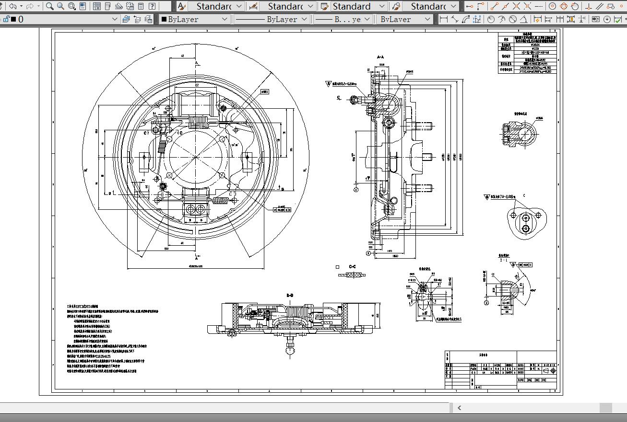Click the Layer Previous icon
Viewport: 627px width, 422px height.
(x=137, y=19)
